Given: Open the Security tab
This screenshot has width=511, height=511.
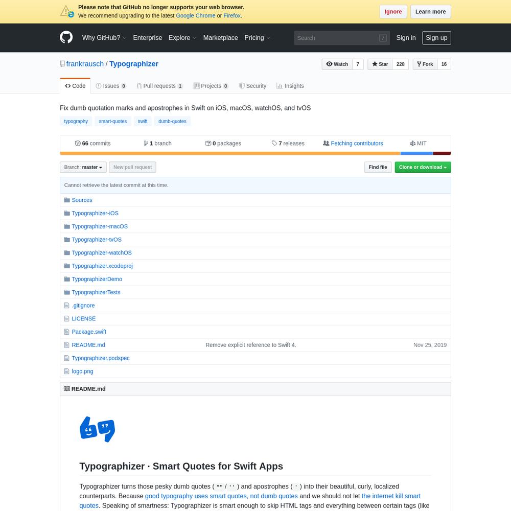Looking at the screenshot, I should coord(252,86).
